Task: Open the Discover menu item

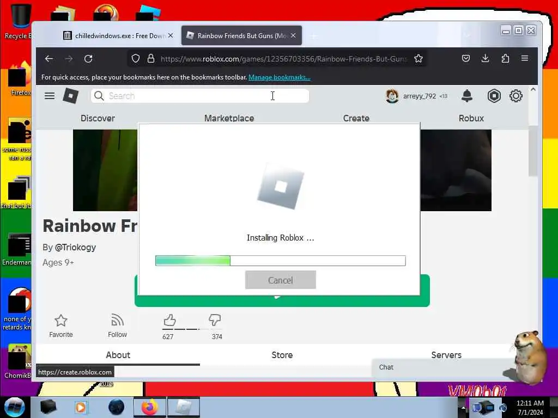Action: pyautogui.click(x=98, y=118)
